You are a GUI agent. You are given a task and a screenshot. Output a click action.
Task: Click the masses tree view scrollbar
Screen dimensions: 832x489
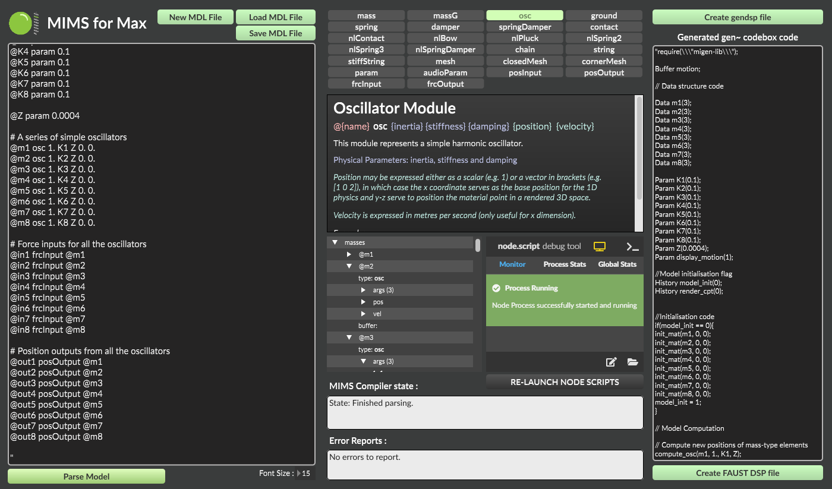pyautogui.click(x=478, y=245)
